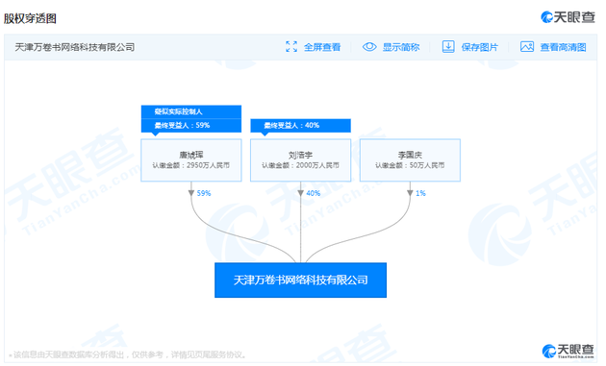Toggle 显示简称 short name display
The width and height of the screenshot is (606, 366).
(401, 47)
